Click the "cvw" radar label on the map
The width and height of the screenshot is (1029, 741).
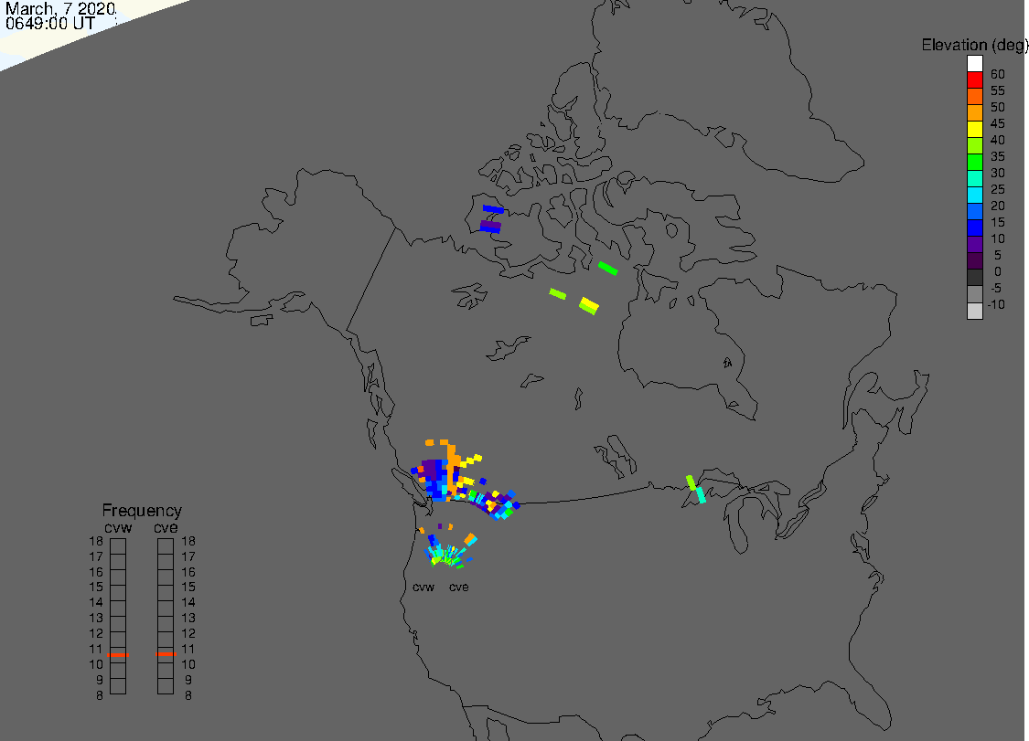(423, 588)
